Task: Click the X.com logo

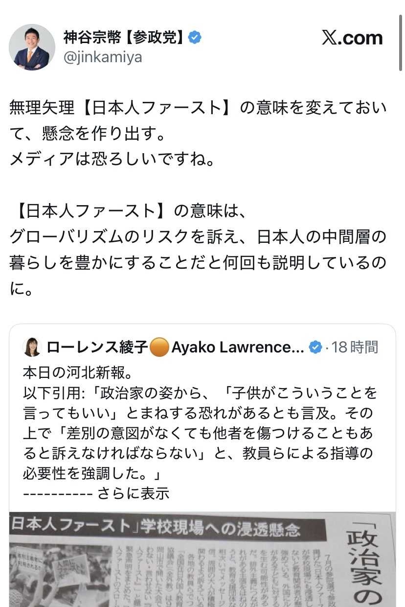Action: click(352, 38)
